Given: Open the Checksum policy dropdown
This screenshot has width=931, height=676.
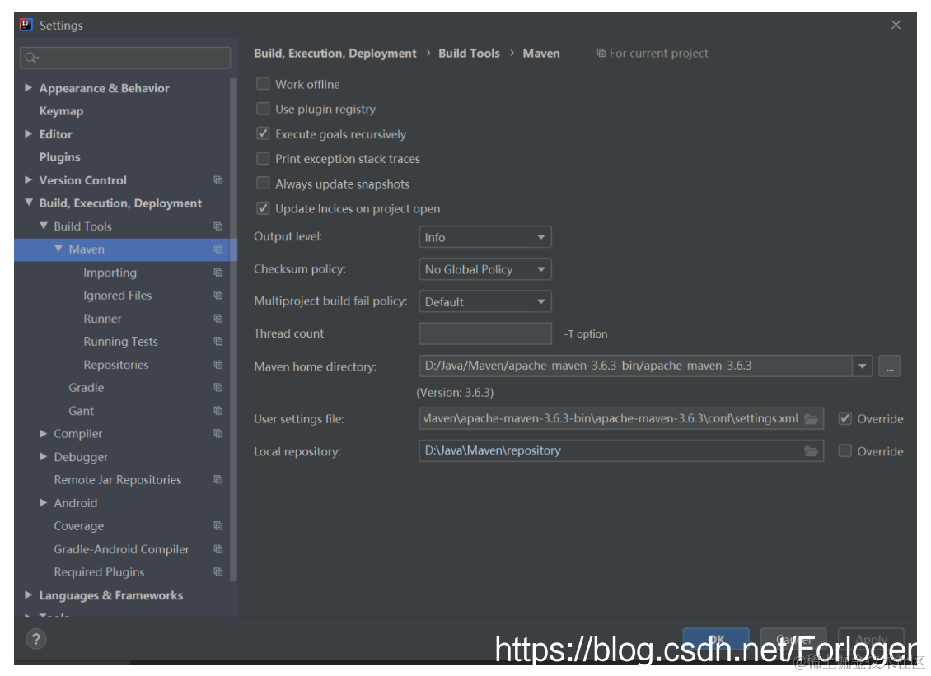Looking at the screenshot, I should coord(485,269).
